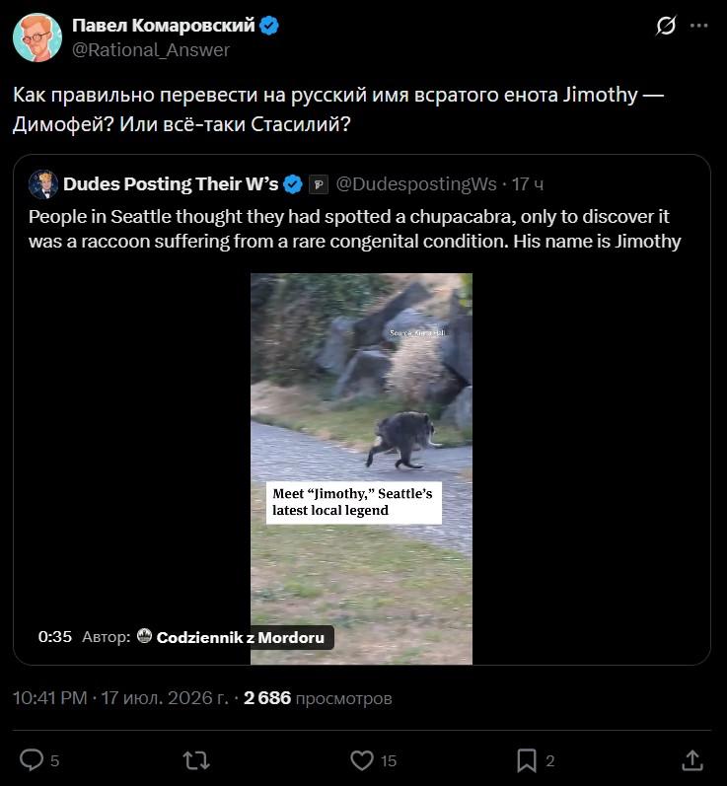727x786 pixels.
Task: Like the tweet with the heart icon
Action: [361, 760]
